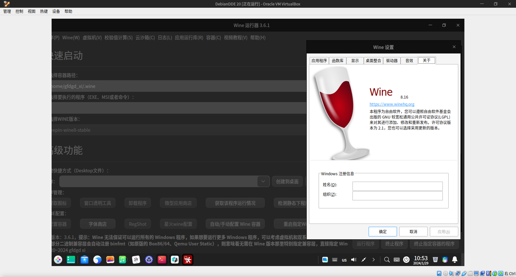Open the 视图 menu in VirtualBox
This screenshot has height=277, width=516.
pyautogui.click(x=32, y=11)
